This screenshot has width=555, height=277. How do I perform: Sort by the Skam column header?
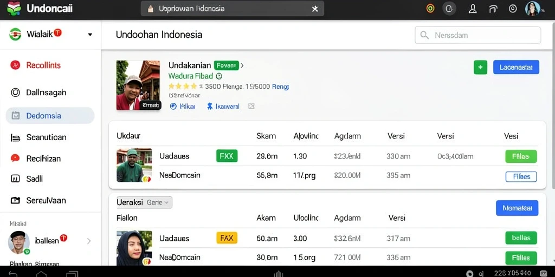[x=266, y=136]
